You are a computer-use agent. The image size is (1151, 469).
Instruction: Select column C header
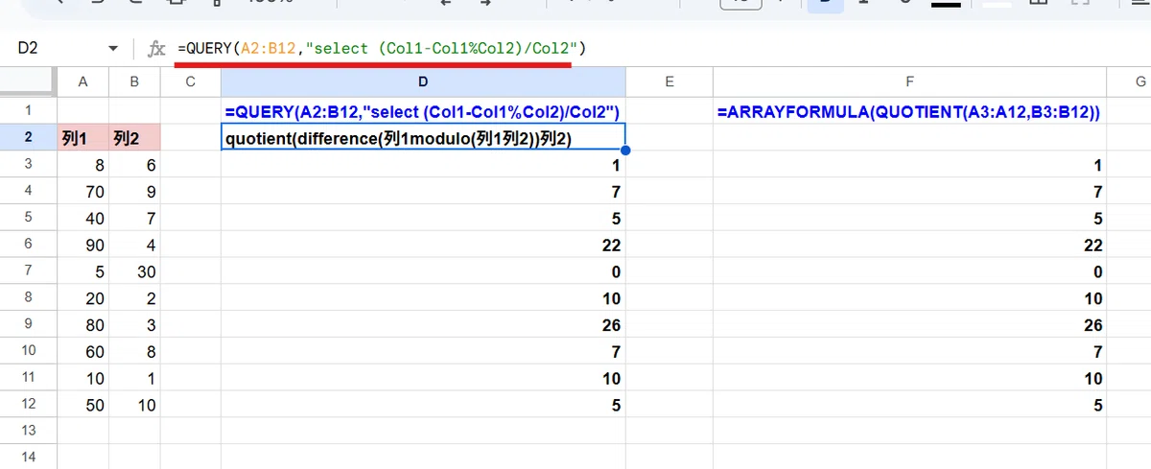click(190, 82)
